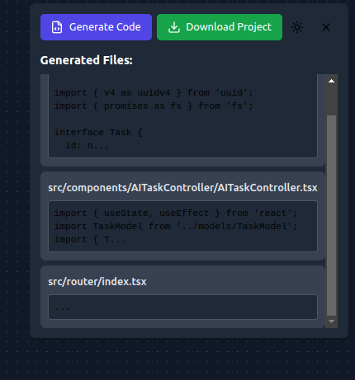
Task: Click the scrollbar down arrow
Action: (331, 321)
